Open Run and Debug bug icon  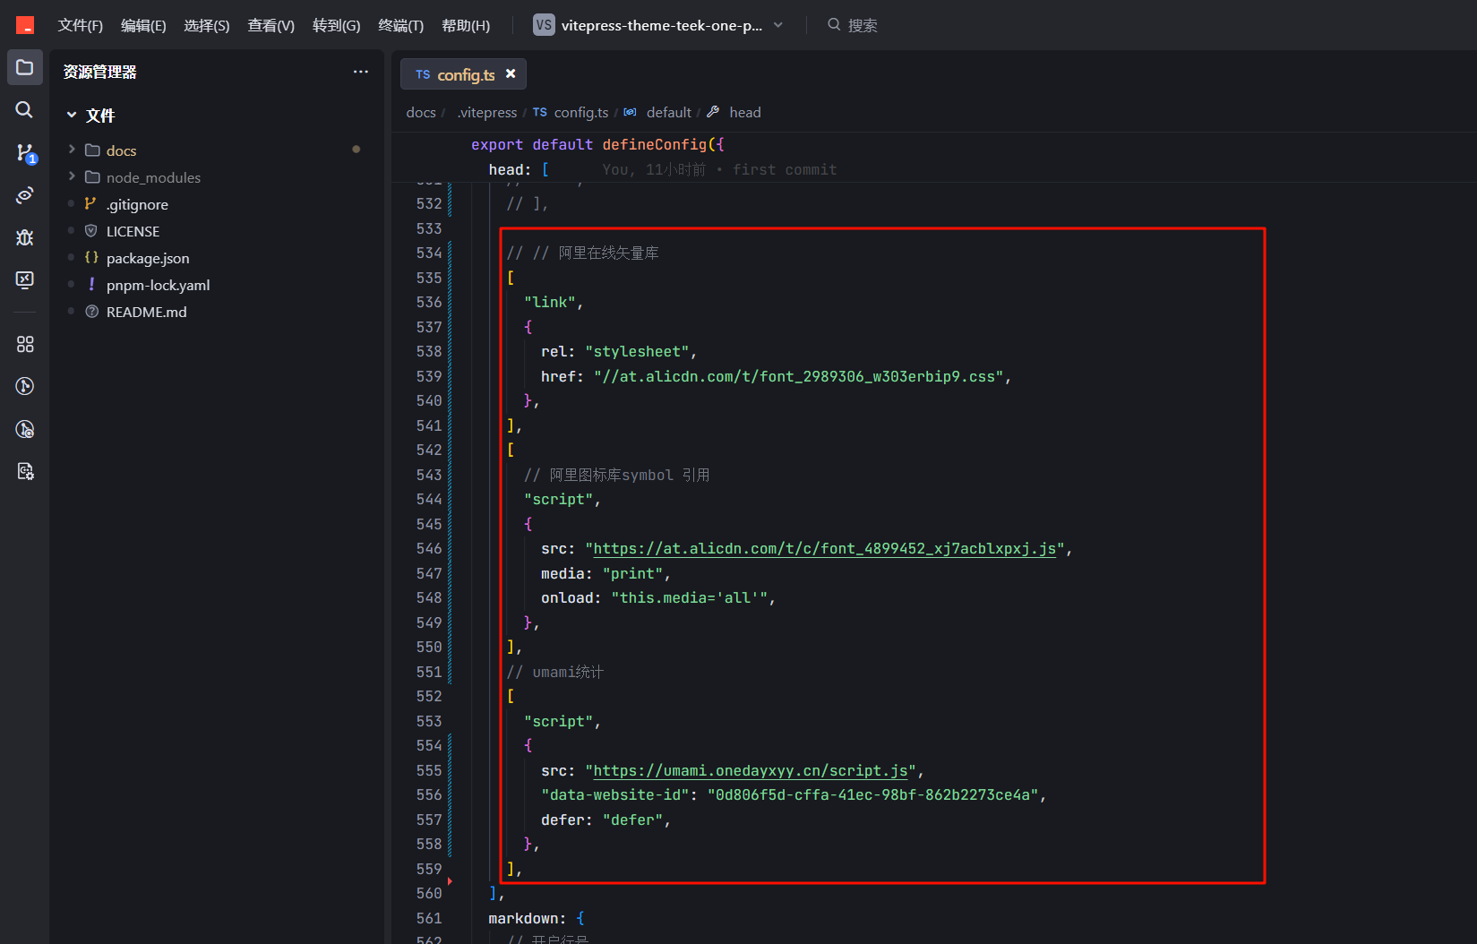point(25,237)
